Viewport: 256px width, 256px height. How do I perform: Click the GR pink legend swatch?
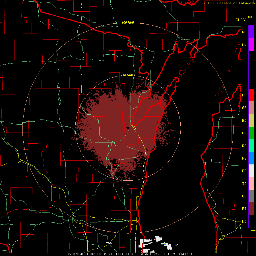click(x=251, y=108)
